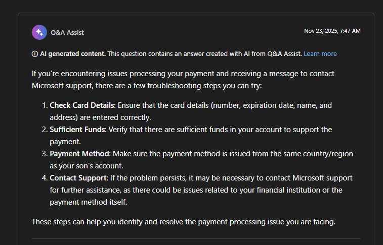
Task: Click the bold AI generated content label
Action: pyautogui.click(x=73, y=54)
